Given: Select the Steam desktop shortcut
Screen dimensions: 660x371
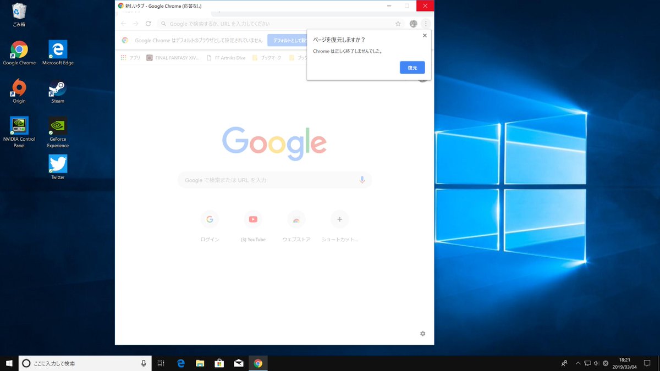Looking at the screenshot, I should pyautogui.click(x=58, y=91).
